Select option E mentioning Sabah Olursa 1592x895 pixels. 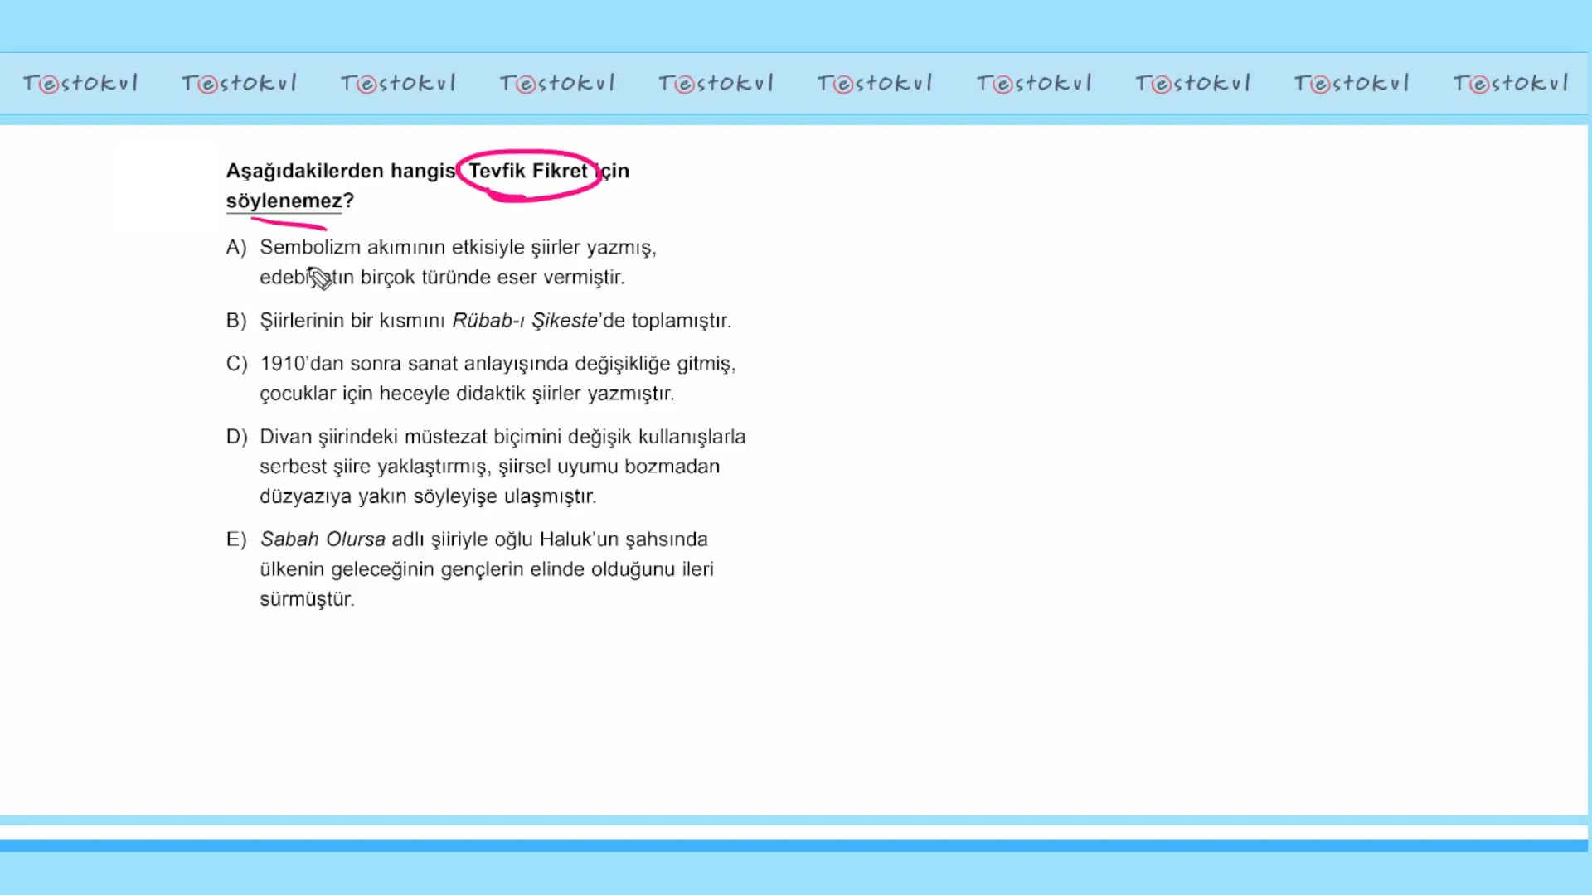[x=470, y=568]
